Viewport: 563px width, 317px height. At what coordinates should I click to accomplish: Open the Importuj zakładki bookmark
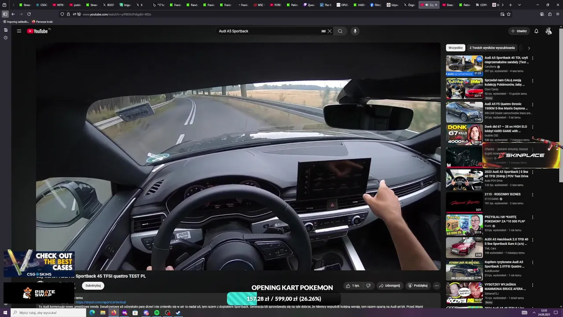click(16, 22)
